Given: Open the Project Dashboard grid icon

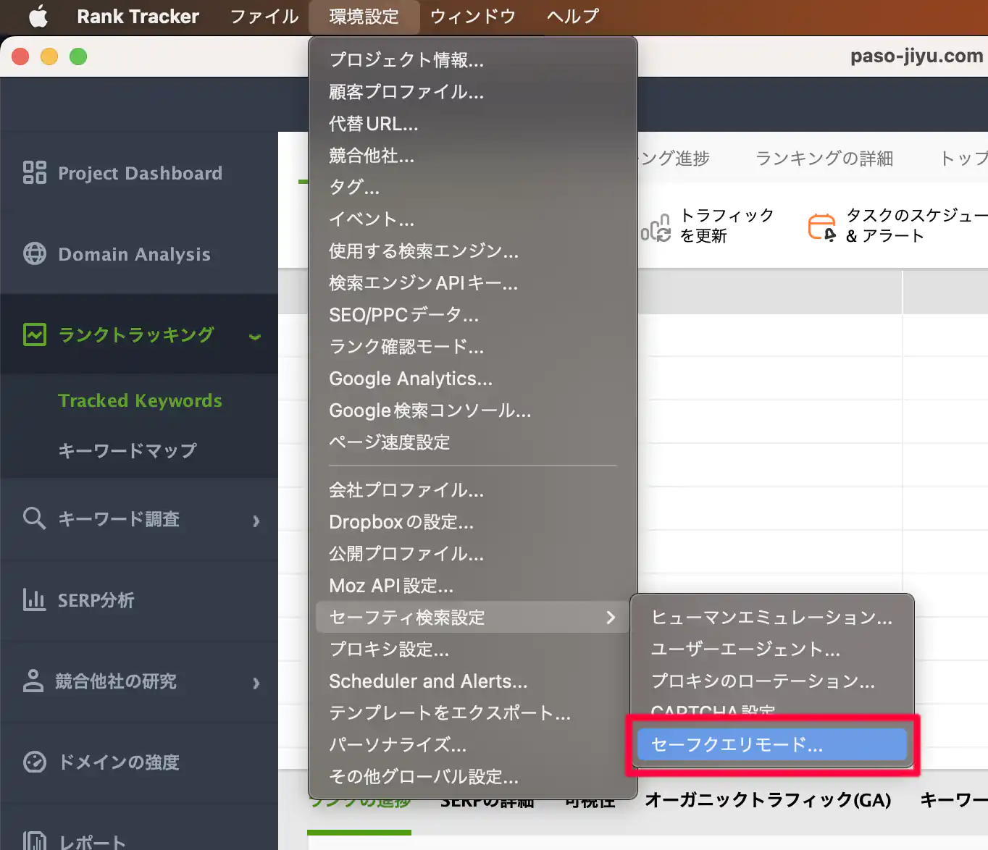Looking at the screenshot, I should [x=35, y=172].
